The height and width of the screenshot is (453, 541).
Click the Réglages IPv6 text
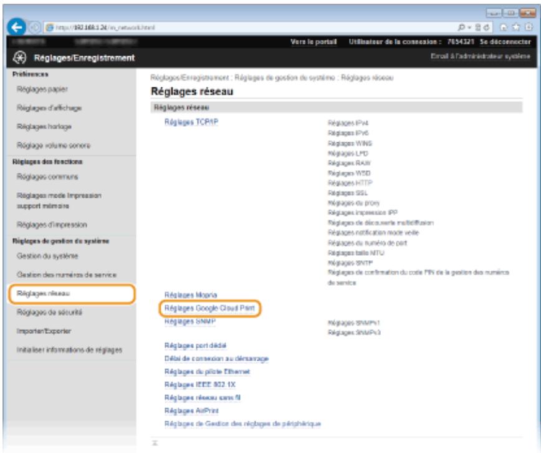pyautogui.click(x=348, y=133)
